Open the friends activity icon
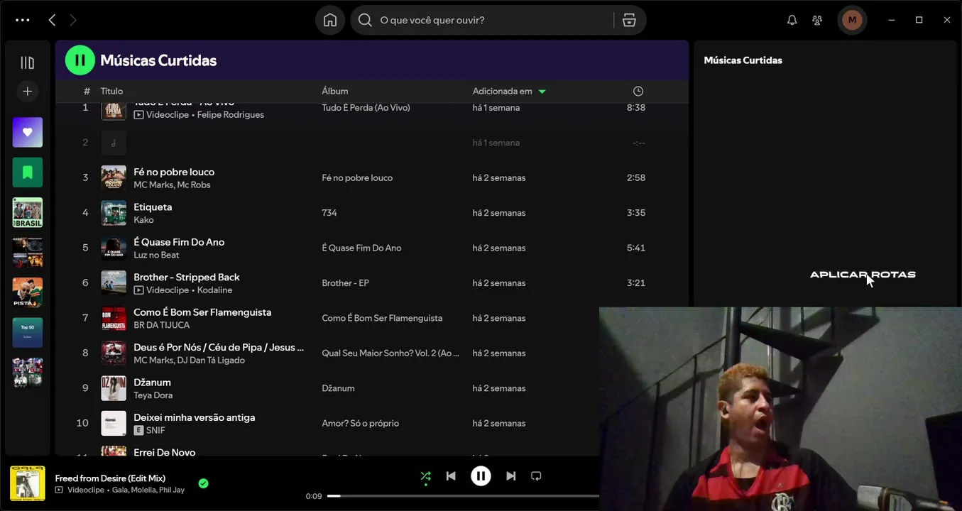This screenshot has width=962, height=511. (x=818, y=20)
